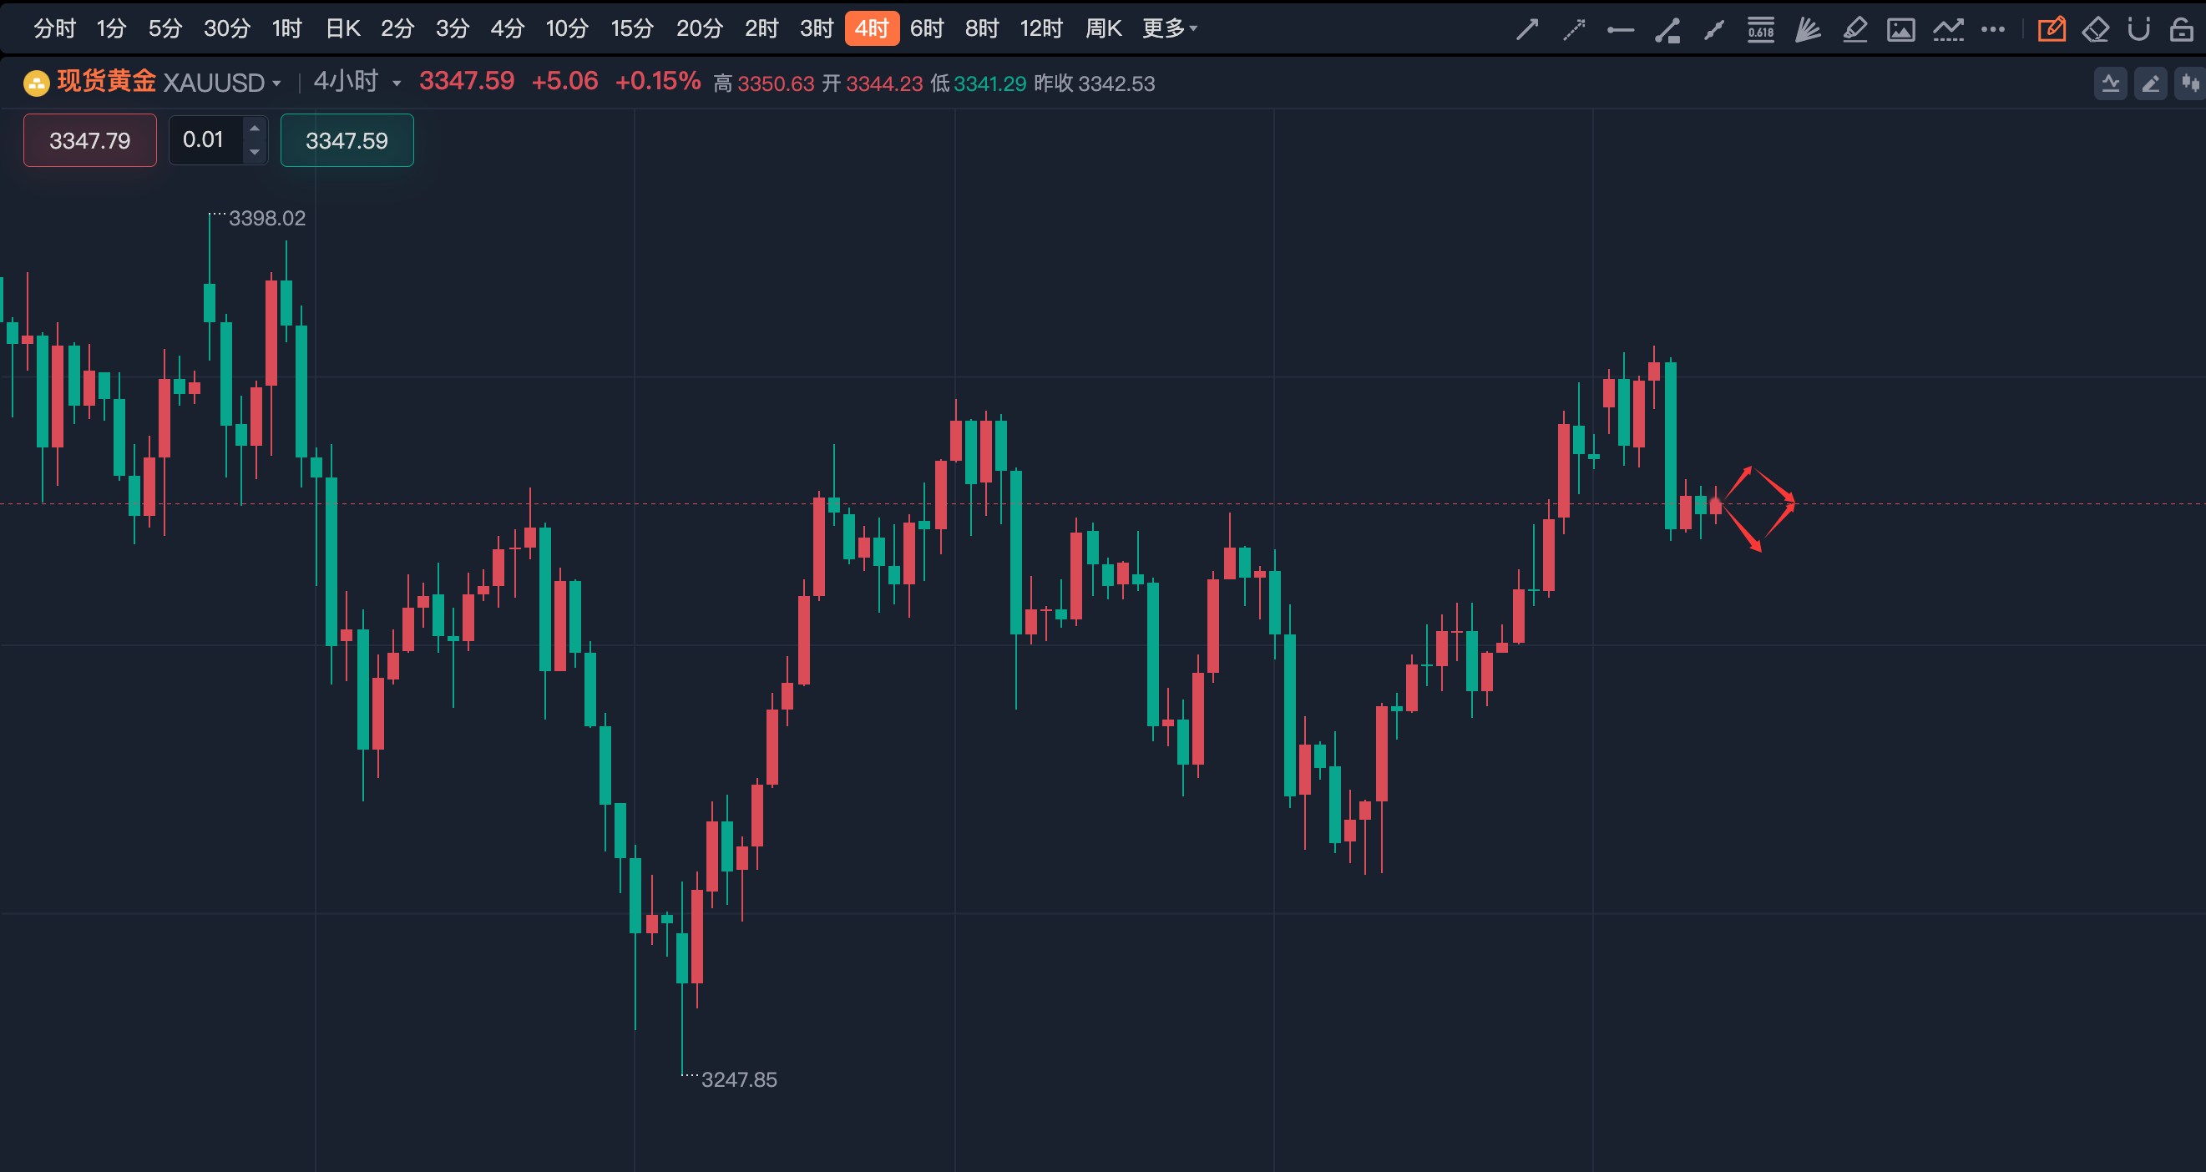
Task: Select the highlighter marker tool
Action: point(1854,29)
